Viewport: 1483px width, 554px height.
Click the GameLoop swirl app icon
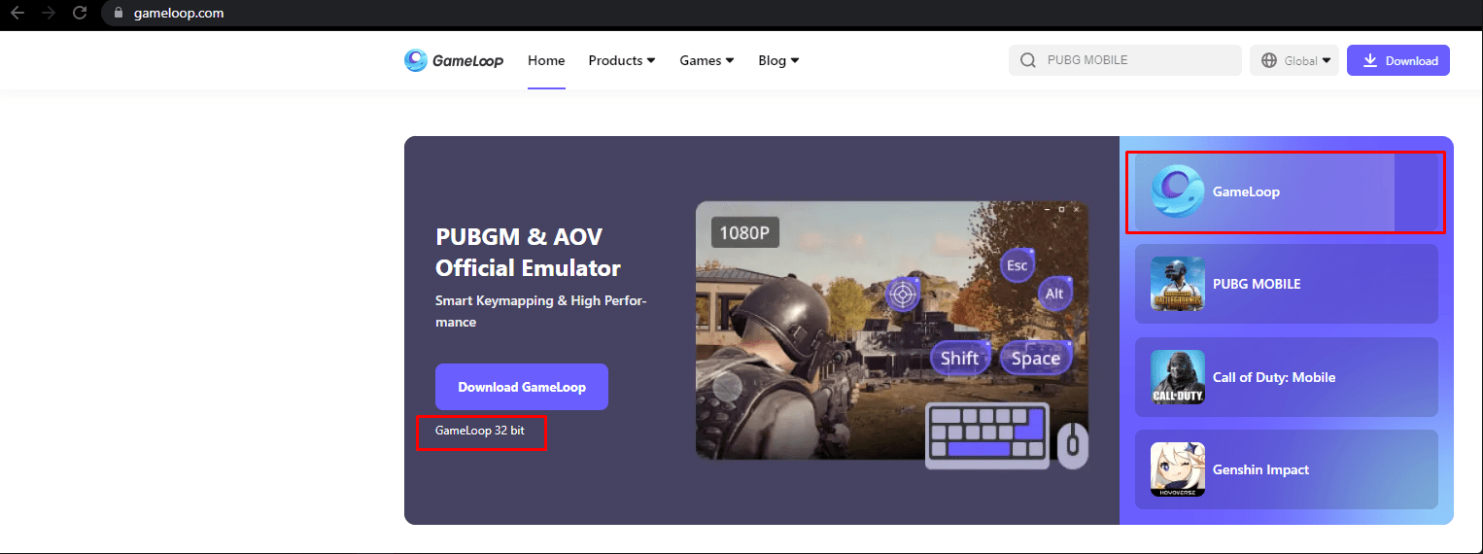click(1178, 191)
